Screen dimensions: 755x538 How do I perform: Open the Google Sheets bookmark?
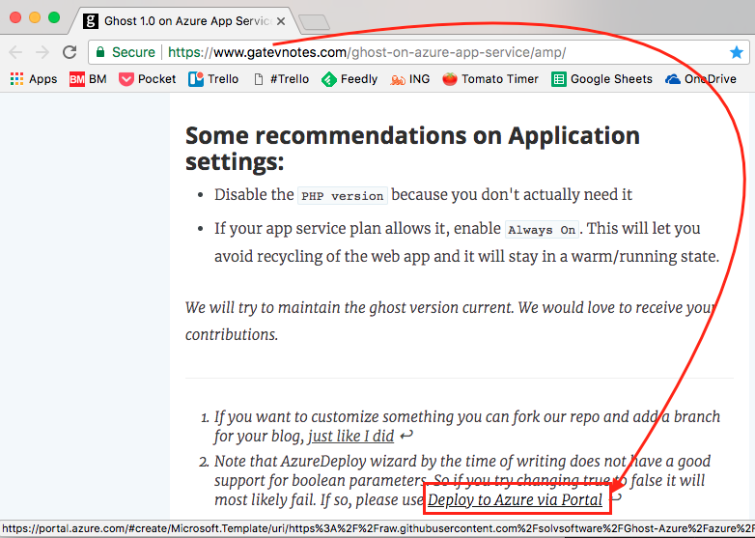[x=601, y=79]
